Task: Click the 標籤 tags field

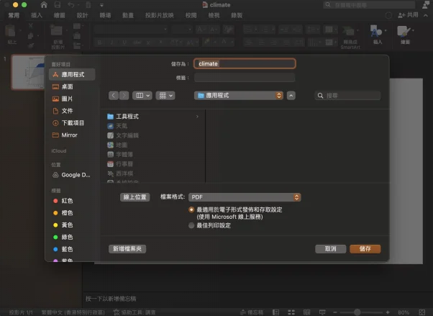Action: [245, 78]
